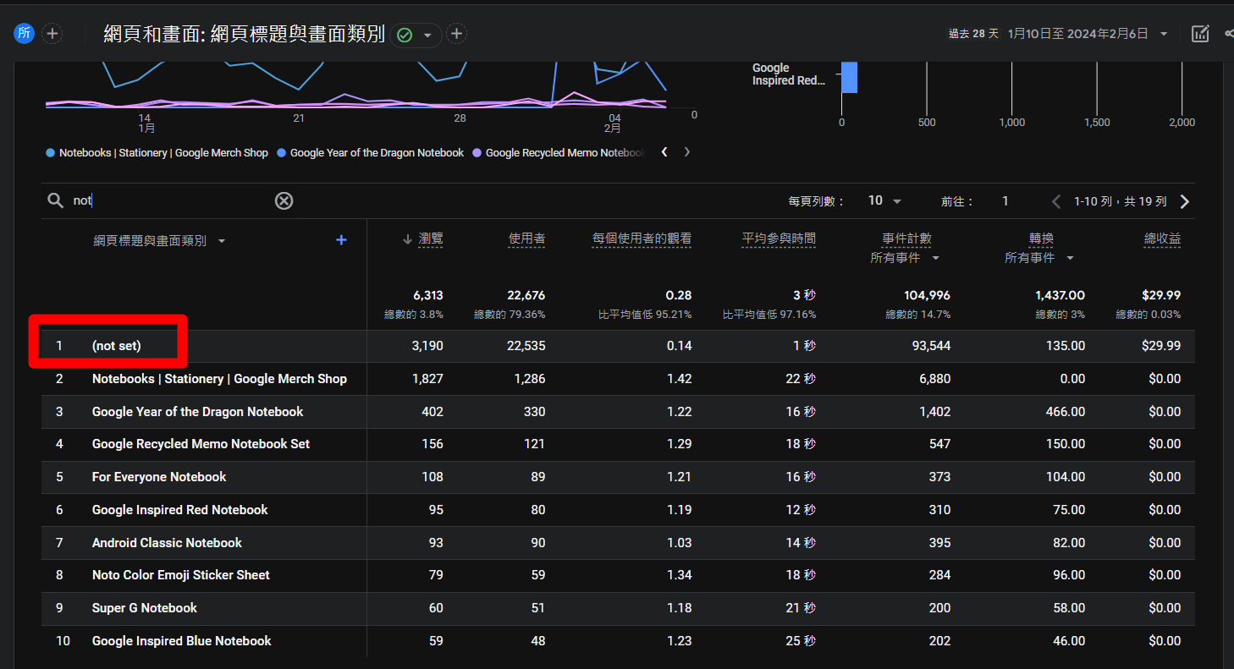Select the "Noto Color Emoji Sticker Sheet" row
The width and height of the screenshot is (1234, 669).
click(618, 575)
